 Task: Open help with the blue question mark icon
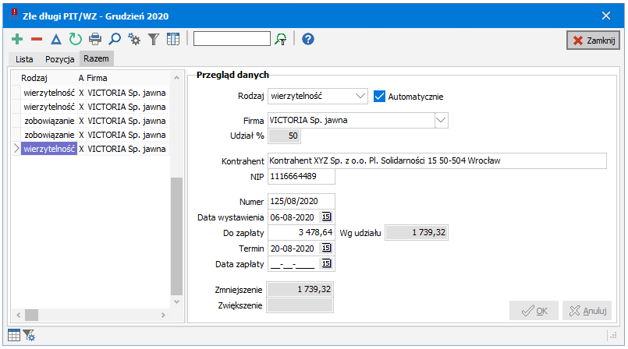308,39
